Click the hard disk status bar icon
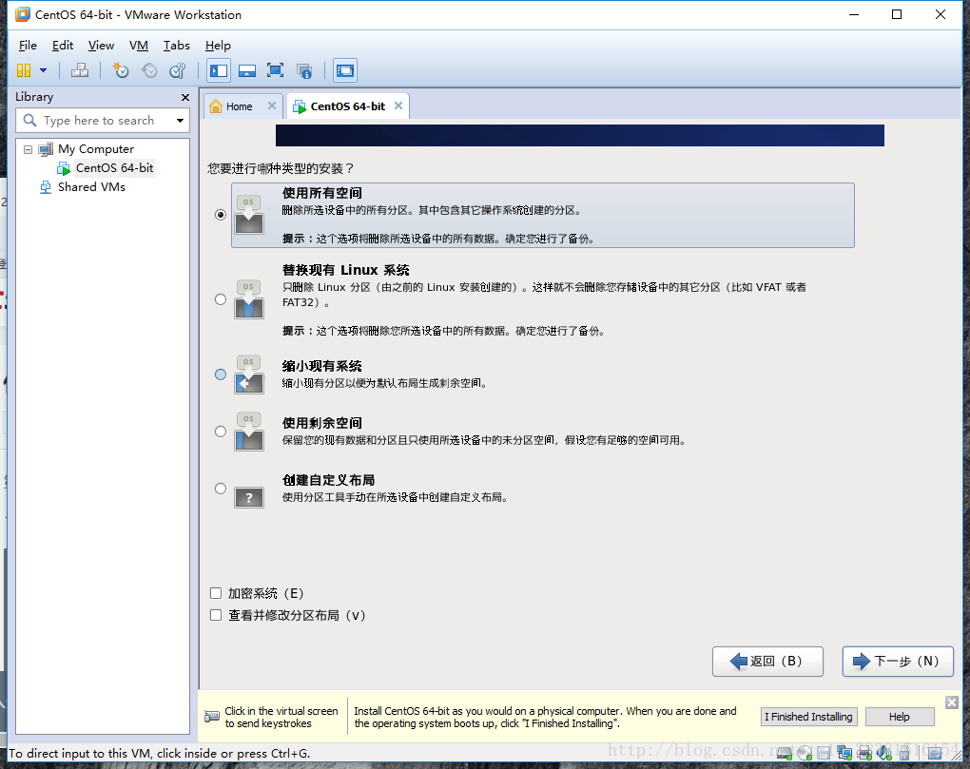970x769 pixels. click(x=785, y=752)
